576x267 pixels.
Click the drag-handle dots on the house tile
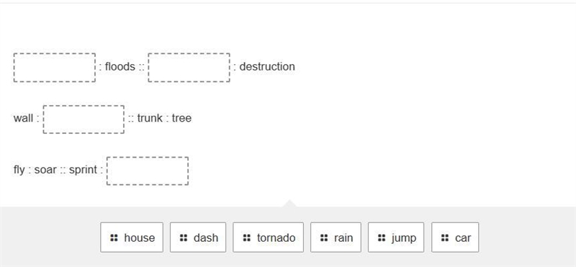coord(114,237)
